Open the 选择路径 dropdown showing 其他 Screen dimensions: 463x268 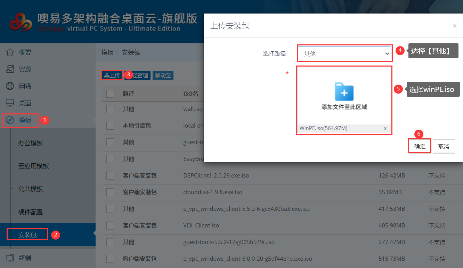[344, 54]
